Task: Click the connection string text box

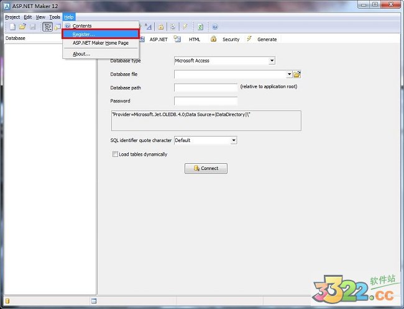Action: 206,120
